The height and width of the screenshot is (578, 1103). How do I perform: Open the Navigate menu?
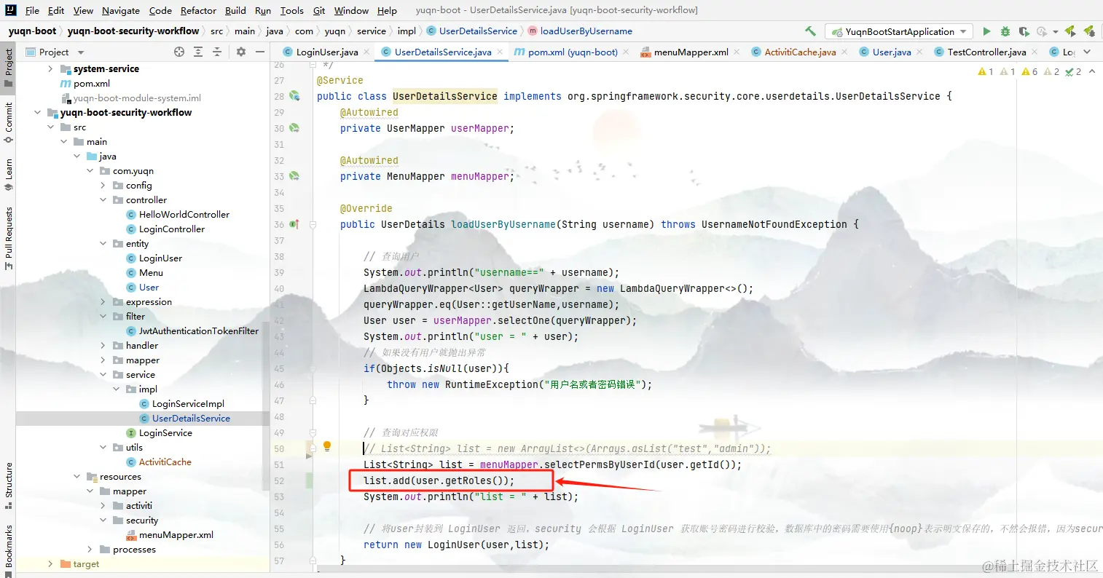pos(121,10)
